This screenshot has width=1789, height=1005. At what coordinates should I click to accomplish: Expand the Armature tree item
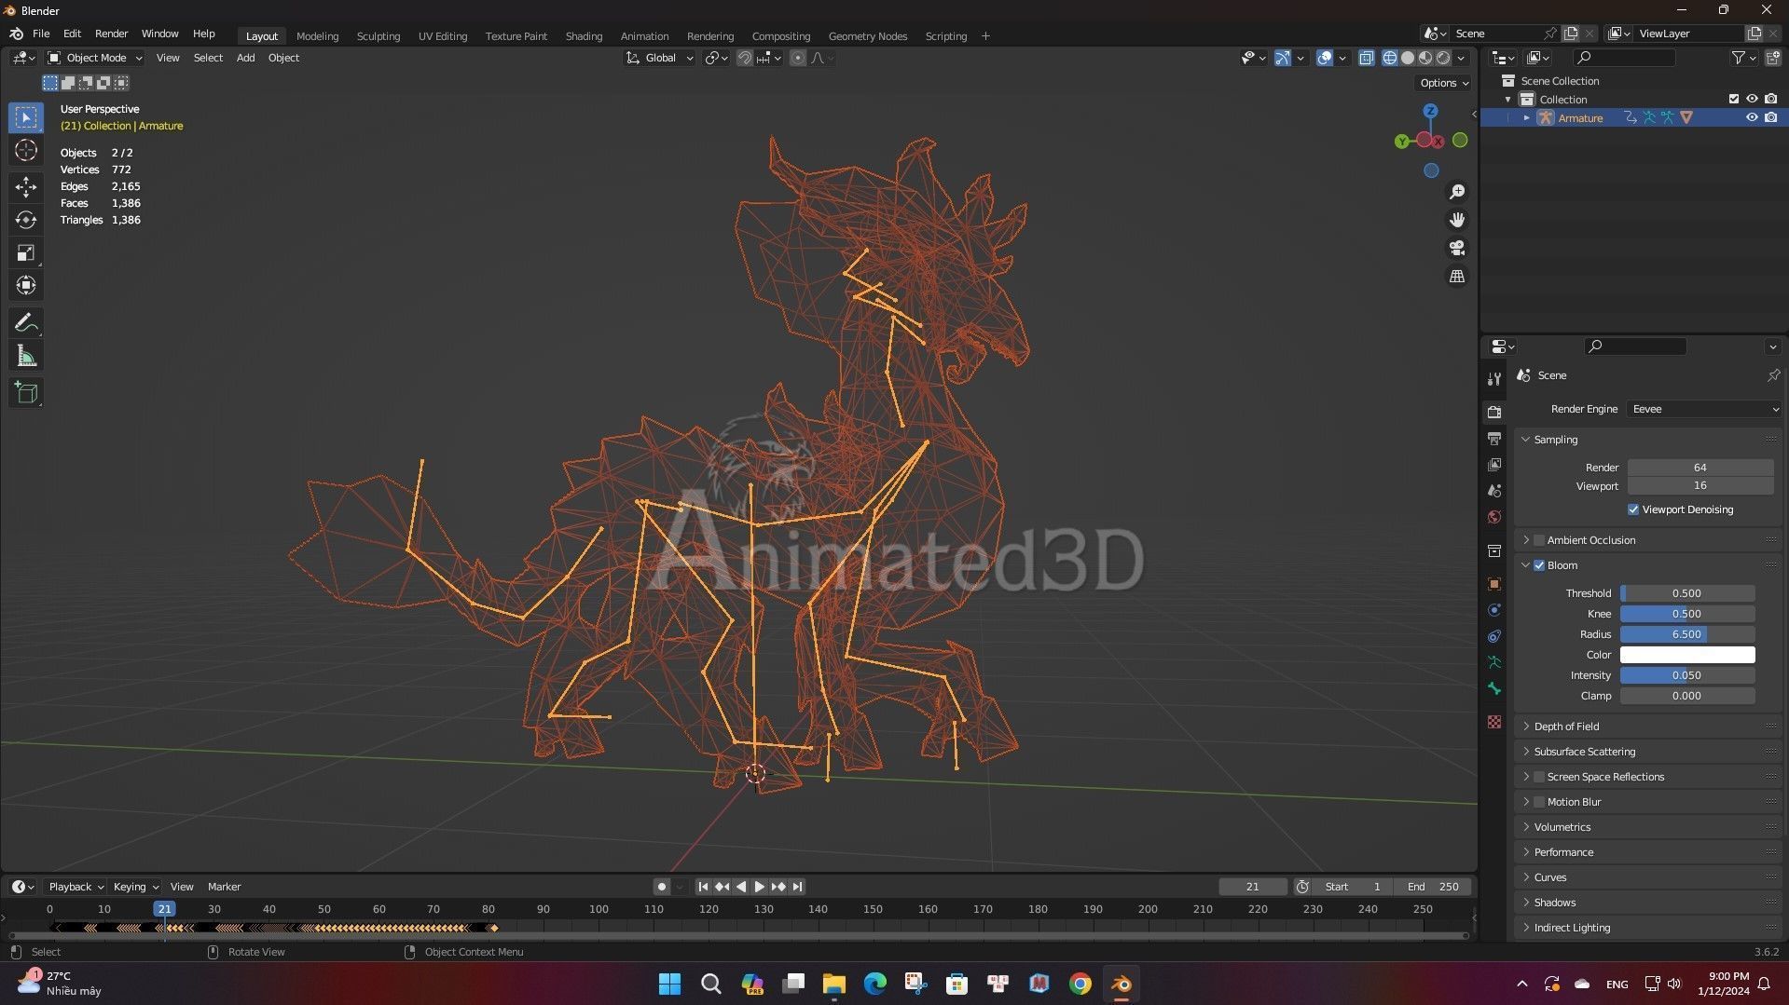coord(1526,117)
